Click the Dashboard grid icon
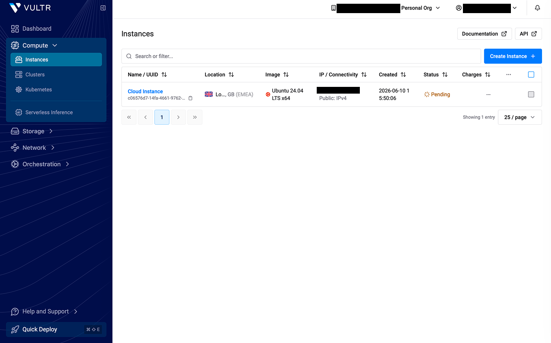 point(15,29)
